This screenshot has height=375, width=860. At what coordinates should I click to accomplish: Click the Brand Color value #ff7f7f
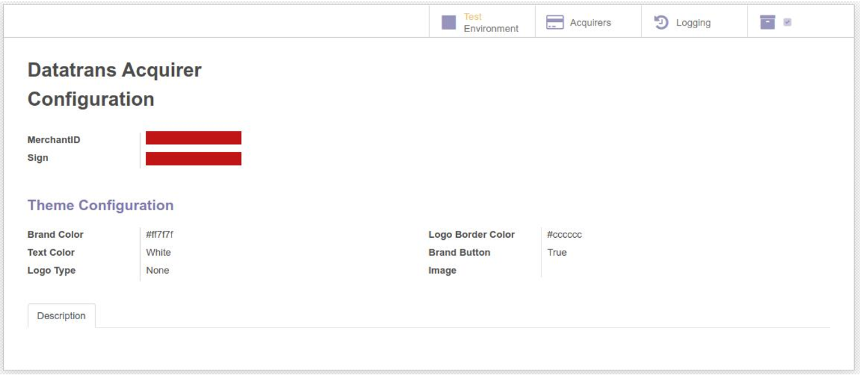click(x=159, y=235)
